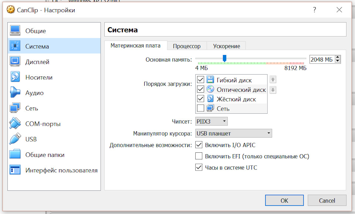Open the Общие папки folder icon

pos(15,154)
